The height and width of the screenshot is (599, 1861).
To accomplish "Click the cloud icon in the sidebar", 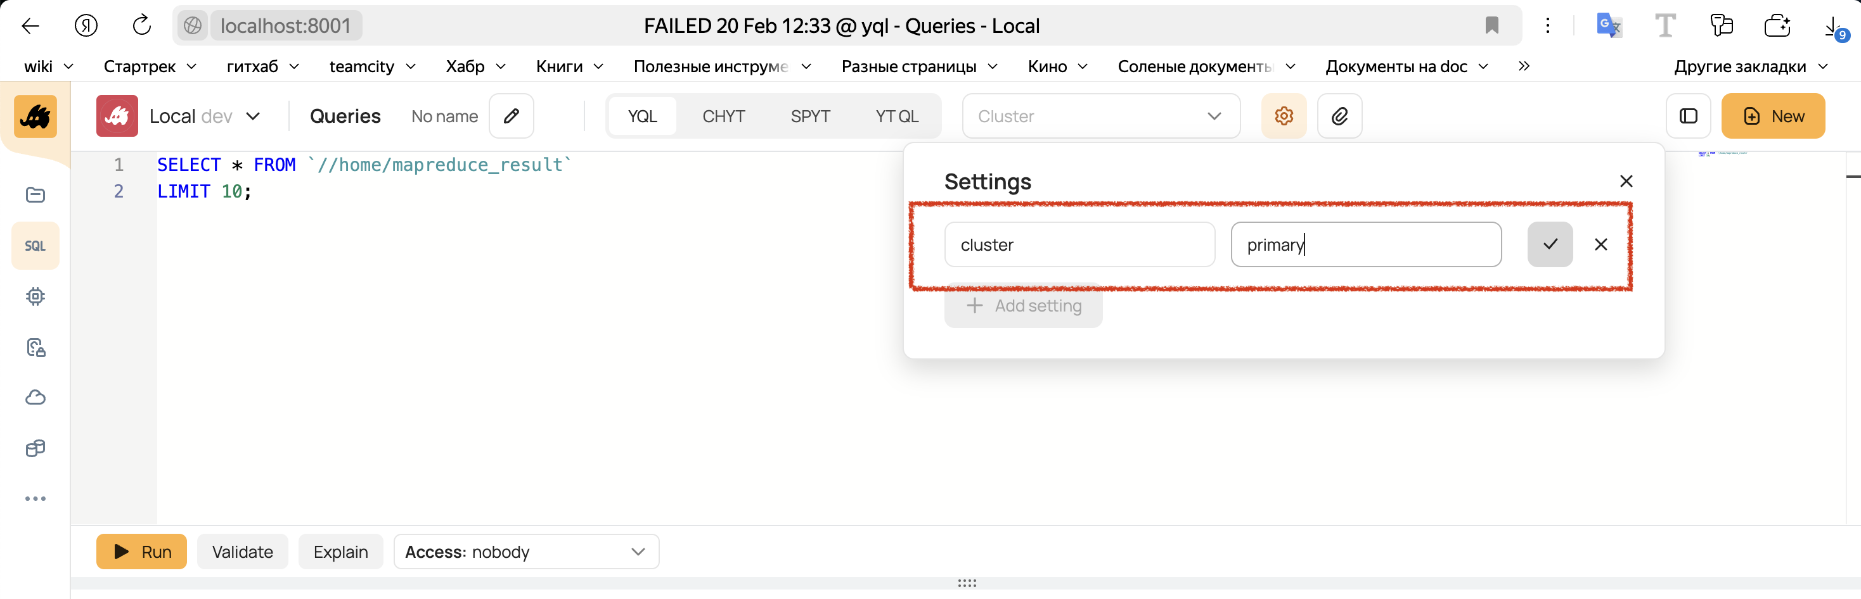I will (35, 396).
